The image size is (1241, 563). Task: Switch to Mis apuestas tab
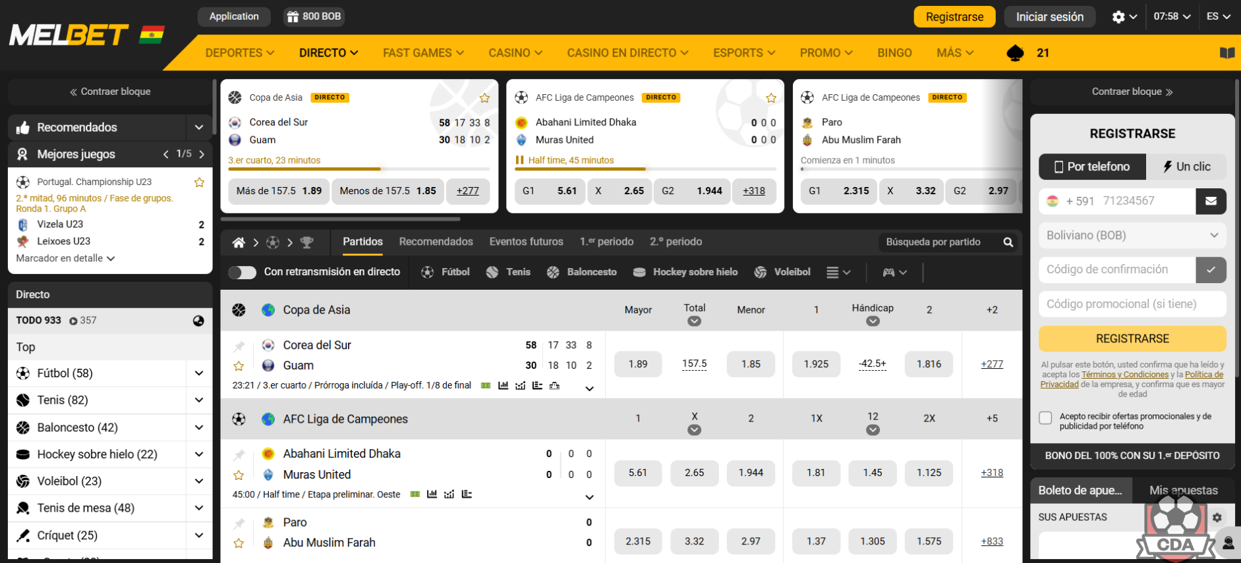(x=1183, y=491)
